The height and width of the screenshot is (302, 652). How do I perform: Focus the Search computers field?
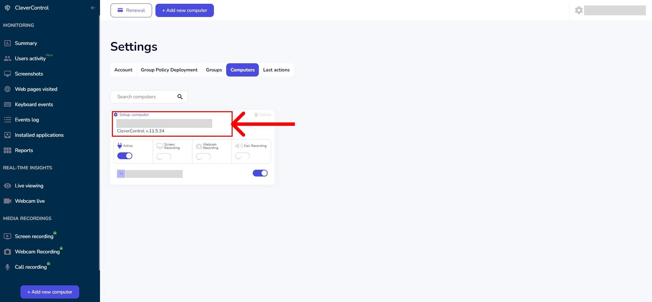149,97
